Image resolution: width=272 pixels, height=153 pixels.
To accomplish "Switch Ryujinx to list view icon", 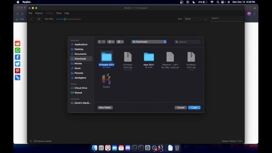I will coord(39,19).
